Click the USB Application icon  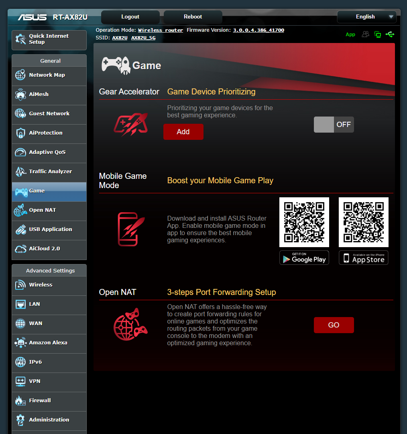pyautogui.click(x=20, y=229)
